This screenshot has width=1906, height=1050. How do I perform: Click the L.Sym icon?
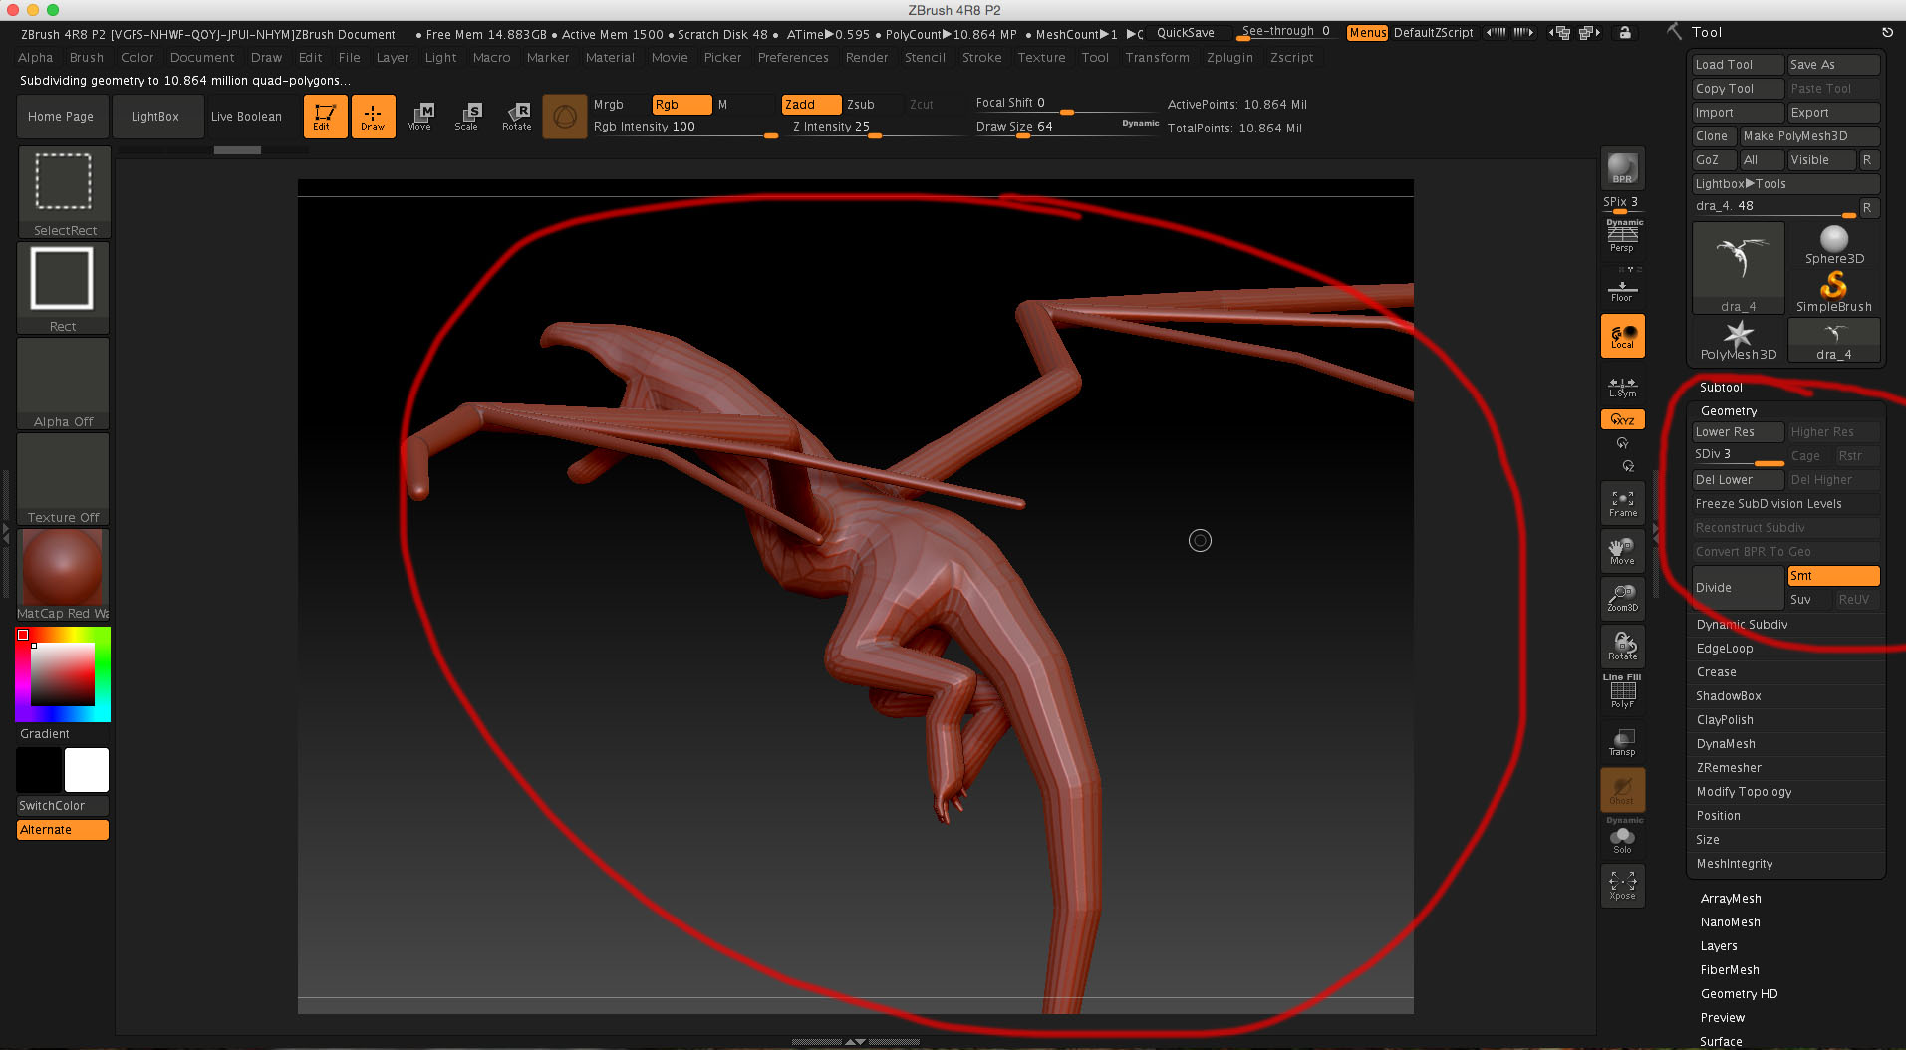pyautogui.click(x=1622, y=387)
